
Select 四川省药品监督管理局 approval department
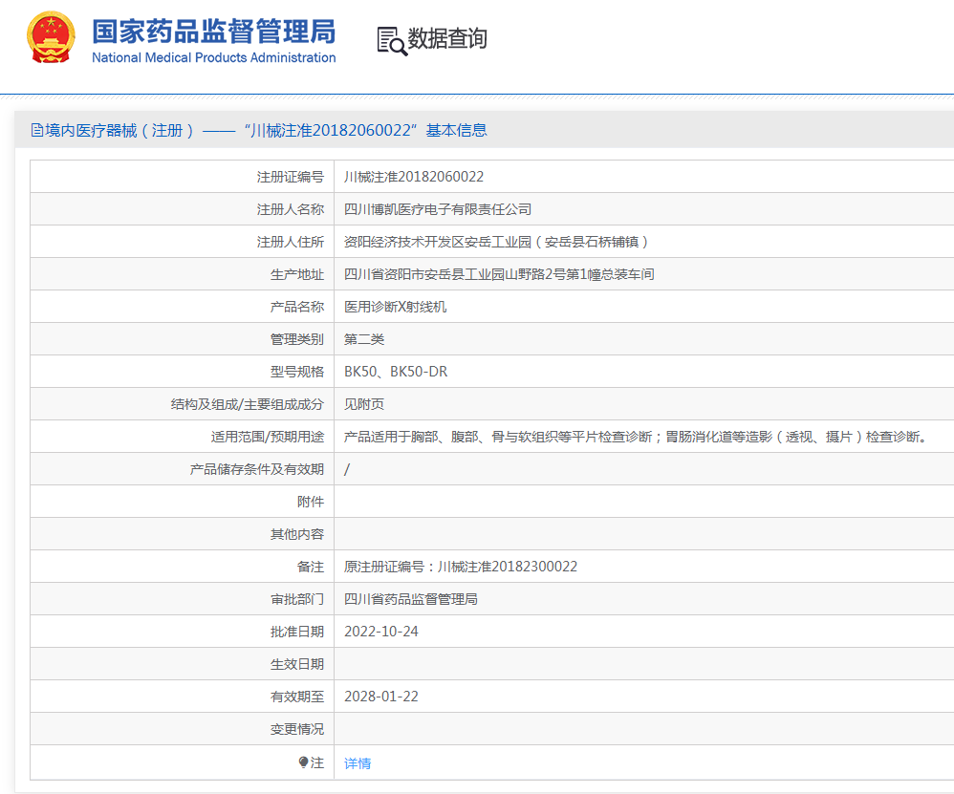coord(411,599)
